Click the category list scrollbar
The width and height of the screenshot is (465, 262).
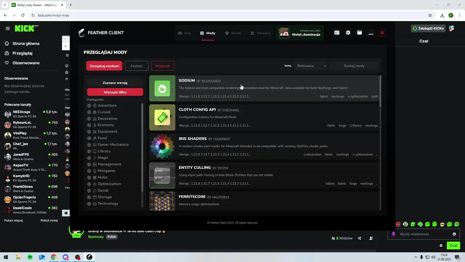[x=142, y=147]
